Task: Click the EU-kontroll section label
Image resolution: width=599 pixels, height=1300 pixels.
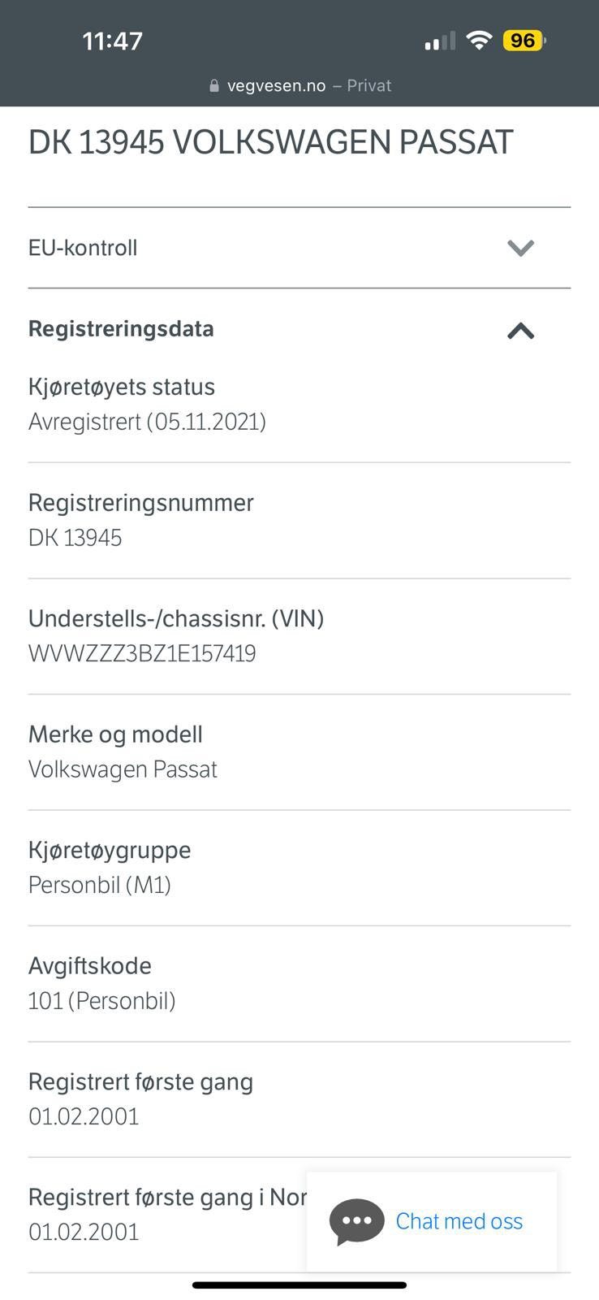Action: pos(83,248)
